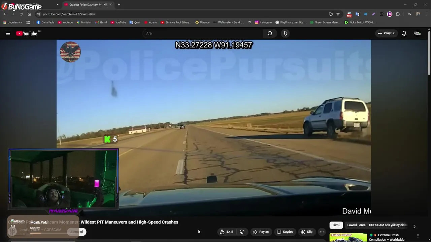Open the media control icon in the Chrome toolbar
Viewport: 431px width, 242px height.
(x=410, y=14)
